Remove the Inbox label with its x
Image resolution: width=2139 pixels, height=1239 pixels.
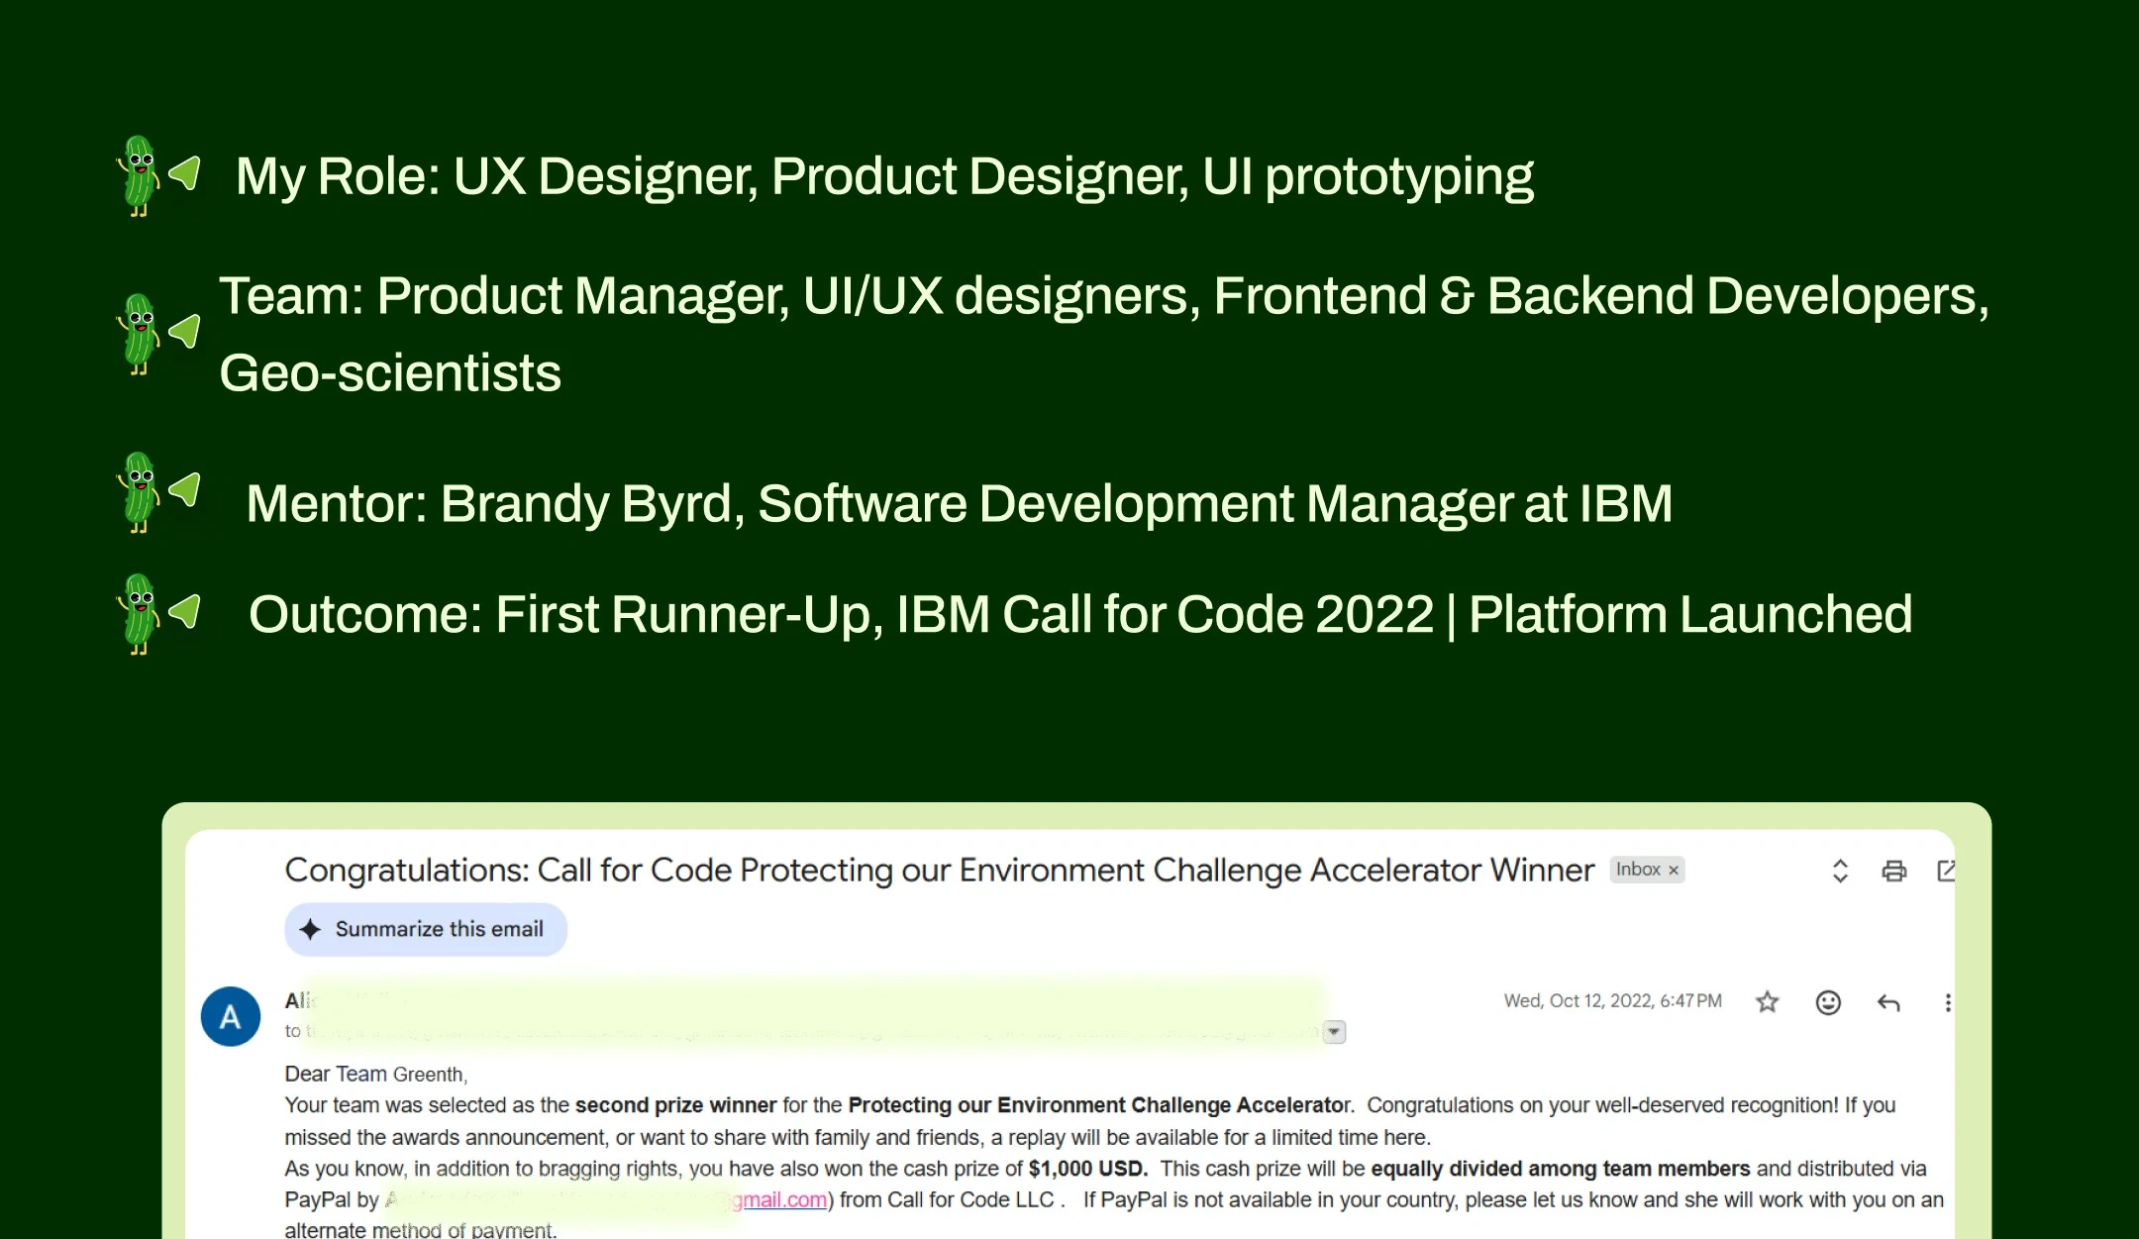pos(1674,870)
